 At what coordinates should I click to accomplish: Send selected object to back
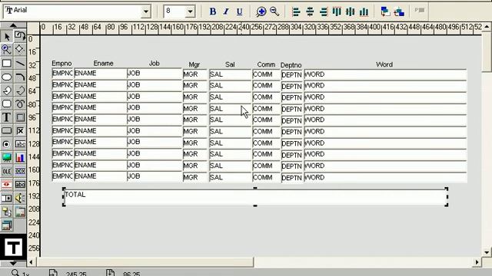point(399,11)
